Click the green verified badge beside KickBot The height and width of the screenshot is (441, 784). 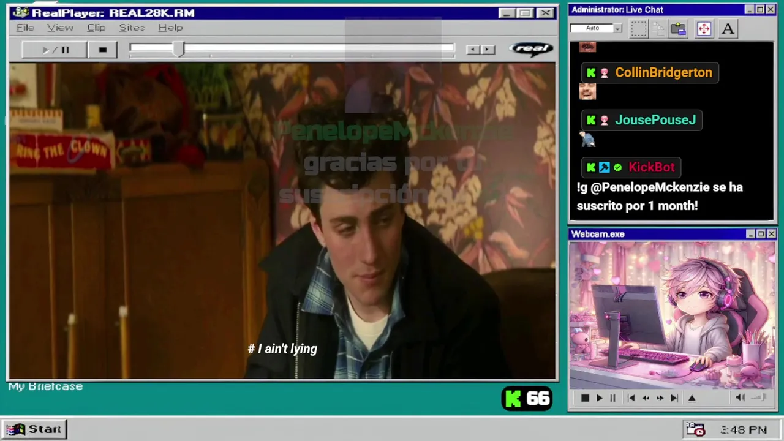[x=618, y=167]
